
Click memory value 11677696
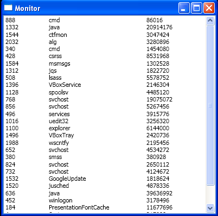(159, 207)
